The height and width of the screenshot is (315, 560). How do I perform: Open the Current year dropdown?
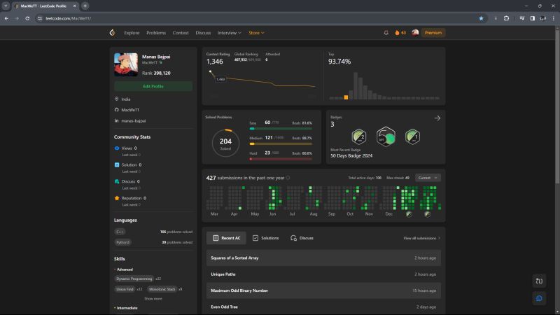[x=428, y=178]
